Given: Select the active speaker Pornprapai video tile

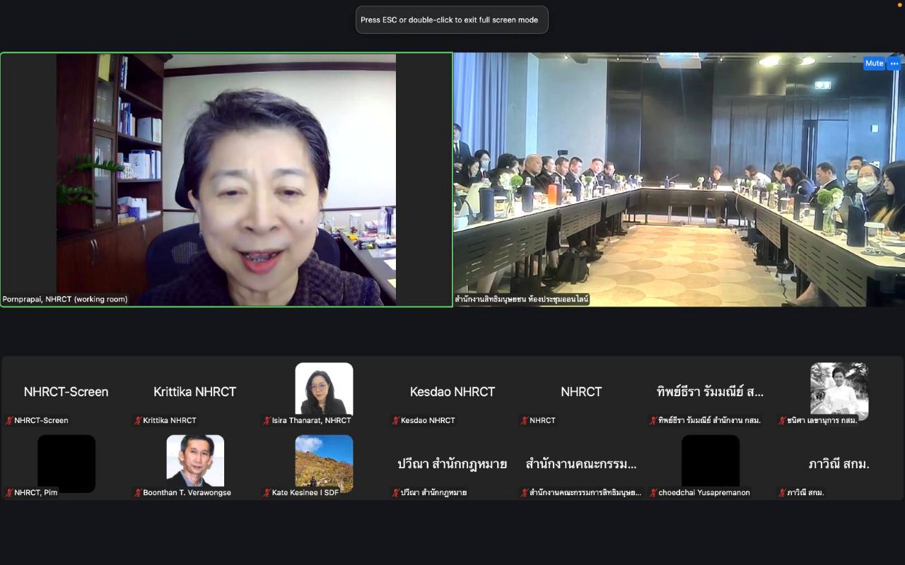Looking at the screenshot, I should (226, 179).
